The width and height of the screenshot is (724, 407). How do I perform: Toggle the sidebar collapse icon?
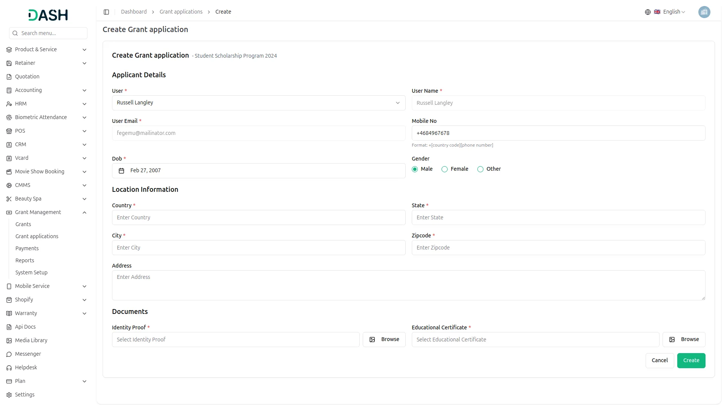tap(106, 12)
